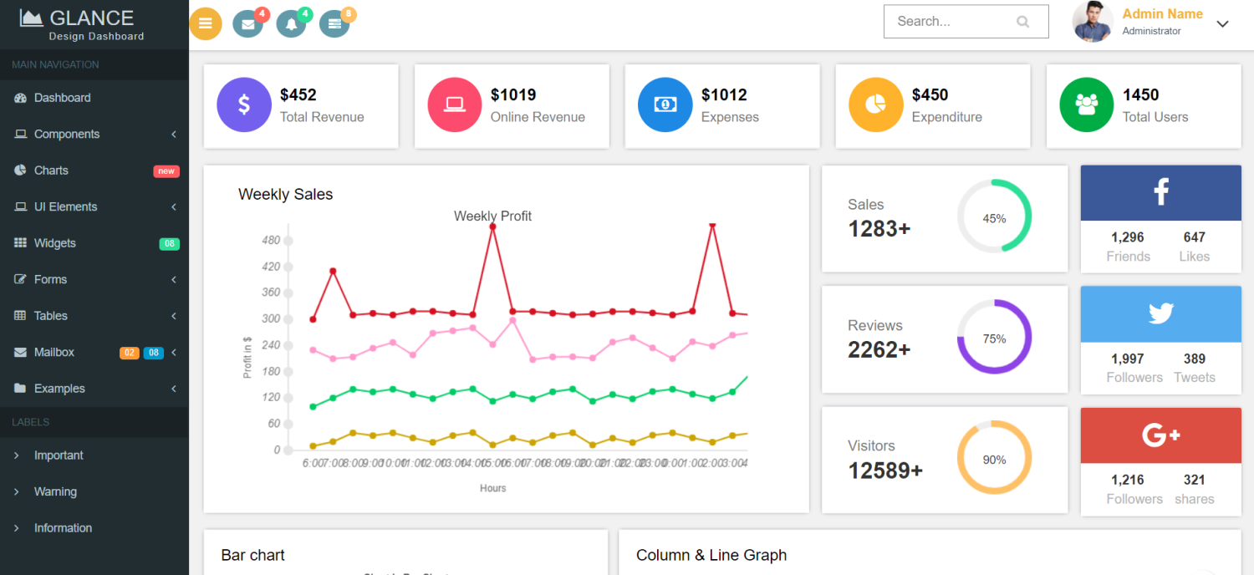This screenshot has height=575, width=1254.
Task: Toggle the Important label entry
Action: (x=59, y=455)
